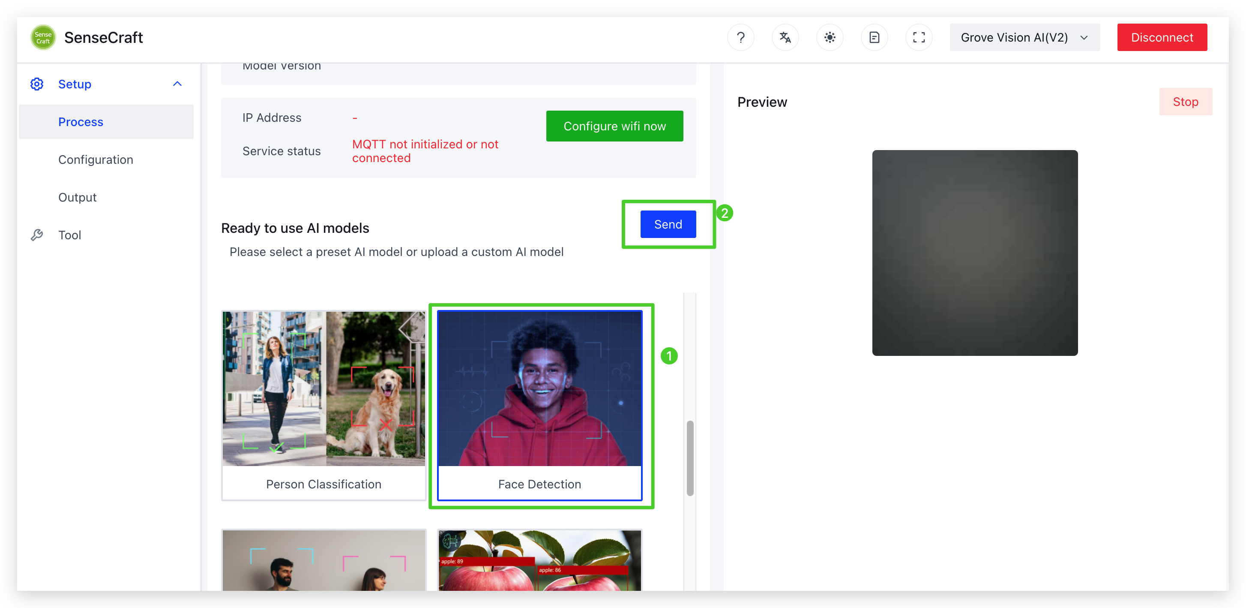The image size is (1246, 608).
Task: Click the "Ready to use AI models" heading
Action: tap(294, 228)
